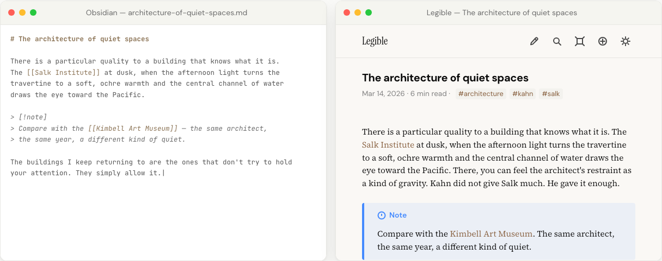Minimize the Obsidian window with yellow button
This screenshot has height=261, width=662.
coord(22,12)
